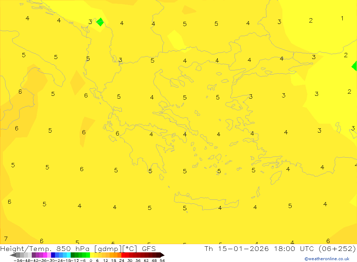
Task: Click the temperature value '7' on the map
Action: [x=6, y=239]
